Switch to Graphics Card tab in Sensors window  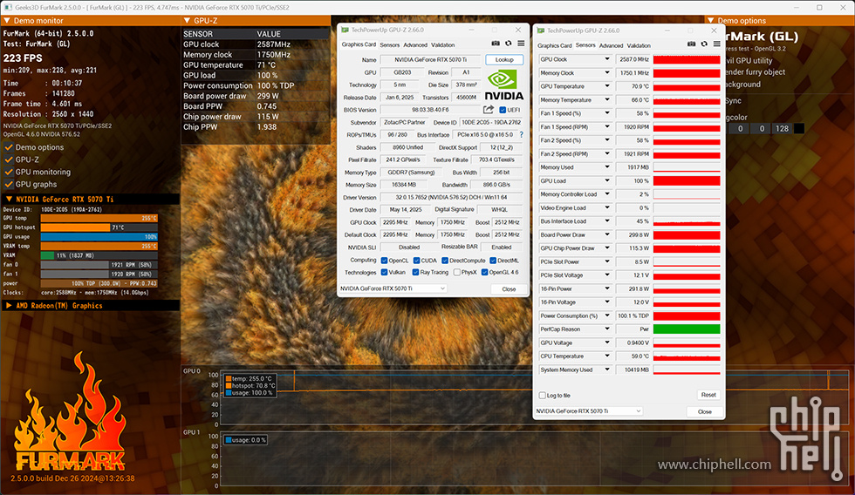(x=555, y=45)
